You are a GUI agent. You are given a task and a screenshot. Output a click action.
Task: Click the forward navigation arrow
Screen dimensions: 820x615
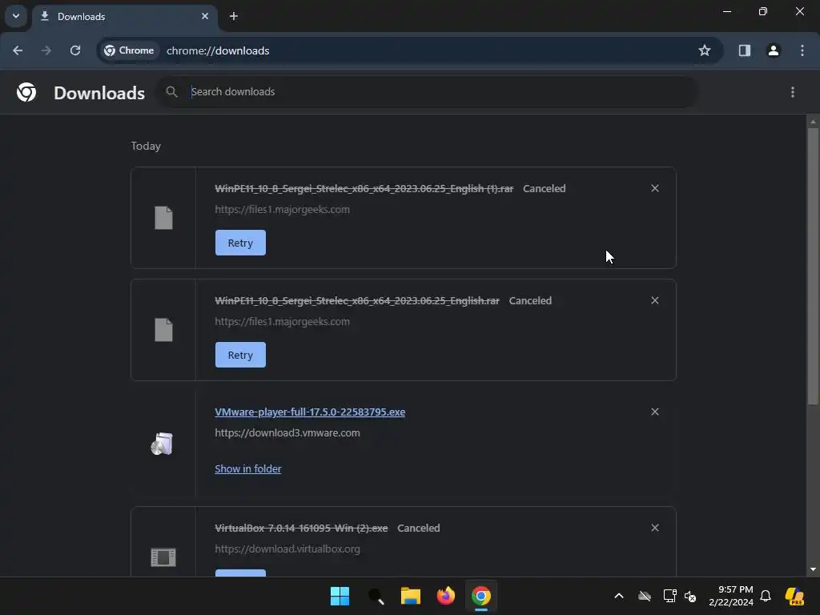coord(46,50)
